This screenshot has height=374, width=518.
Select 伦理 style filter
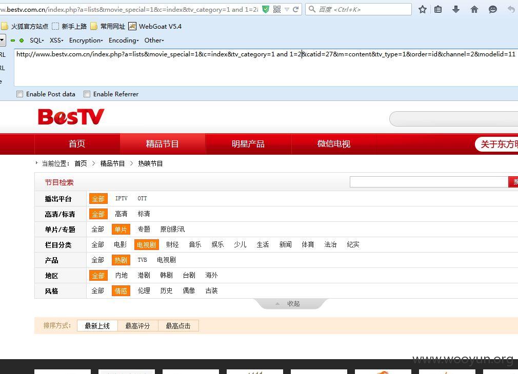(144, 290)
